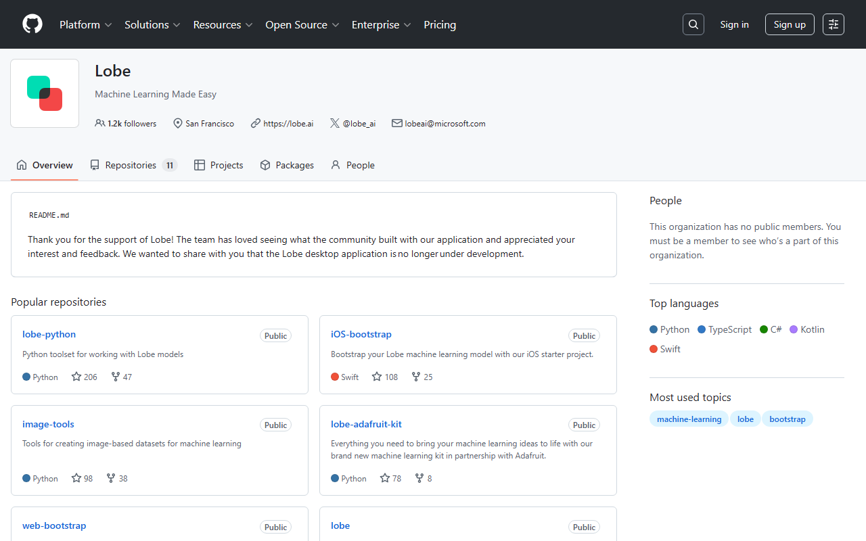
Task: Email lobeai@microsoft.com link
Action: 445,124
